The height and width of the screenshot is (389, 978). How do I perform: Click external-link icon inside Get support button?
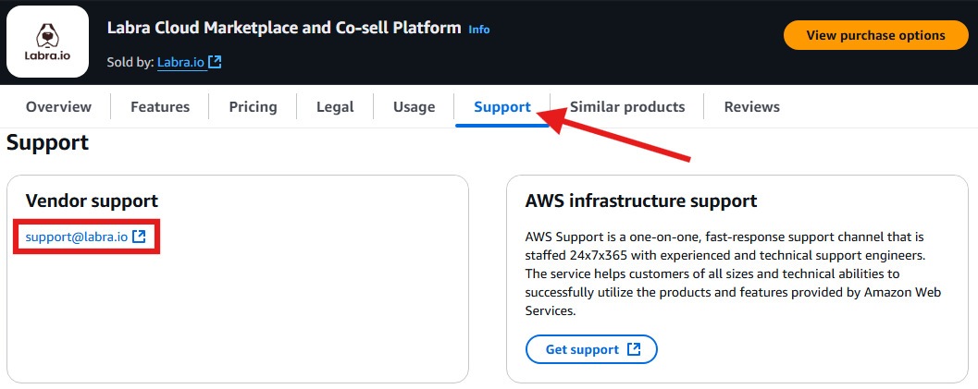tap(634, 349)
